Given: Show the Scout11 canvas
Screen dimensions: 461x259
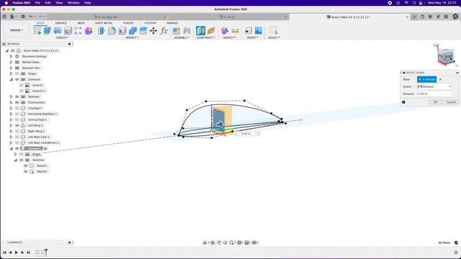Looking at the screenshot, I should click(x=22, y=85).
